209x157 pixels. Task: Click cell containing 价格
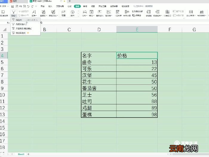137,55
